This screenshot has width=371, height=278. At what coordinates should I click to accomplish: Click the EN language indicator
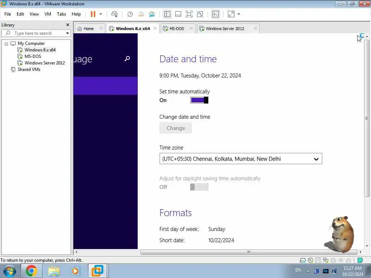click(298, 270)
